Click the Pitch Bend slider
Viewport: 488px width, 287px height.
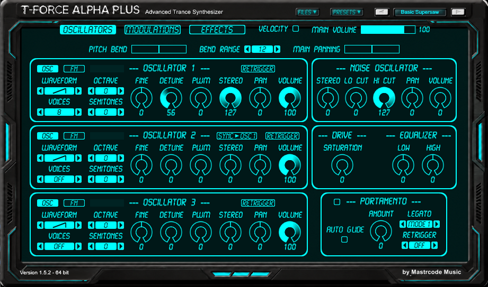tap(159, 49)
